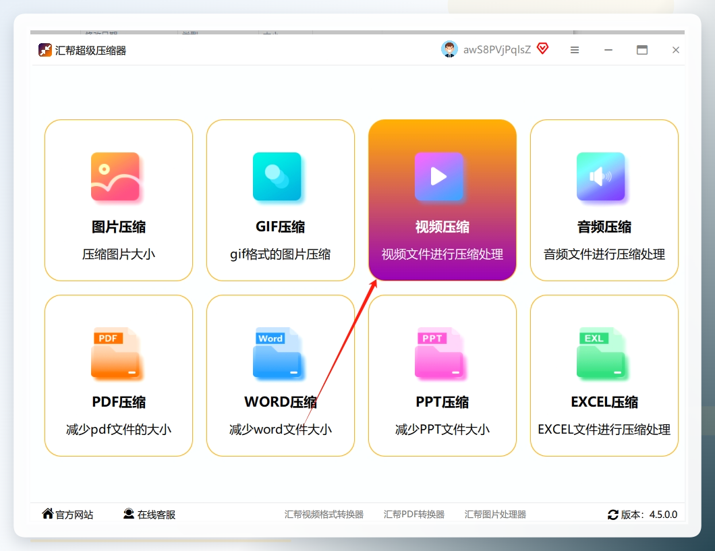Screen dimensions: 715x551
Task: Click 减少PPT文件大小 description
Action: click(442, 430)
